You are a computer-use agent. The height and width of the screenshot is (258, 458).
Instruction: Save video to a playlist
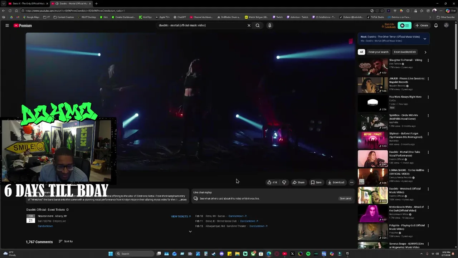[x=316, y=182]
